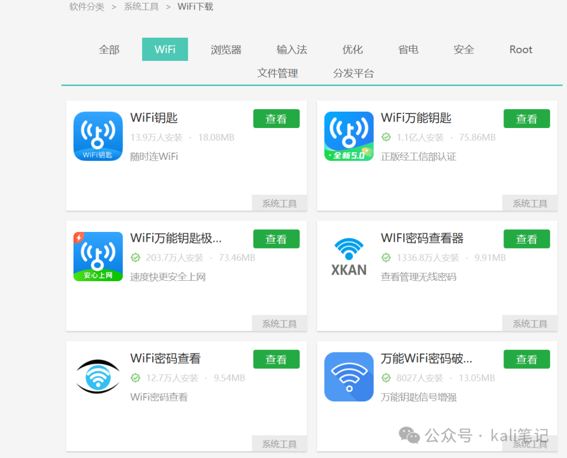The image size is (567, 458).
Task: Open the 文件管理 tab
Action: click(x=277, y=73)
